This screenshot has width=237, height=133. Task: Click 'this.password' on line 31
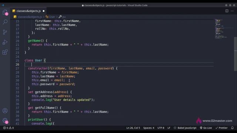point(43,84)
